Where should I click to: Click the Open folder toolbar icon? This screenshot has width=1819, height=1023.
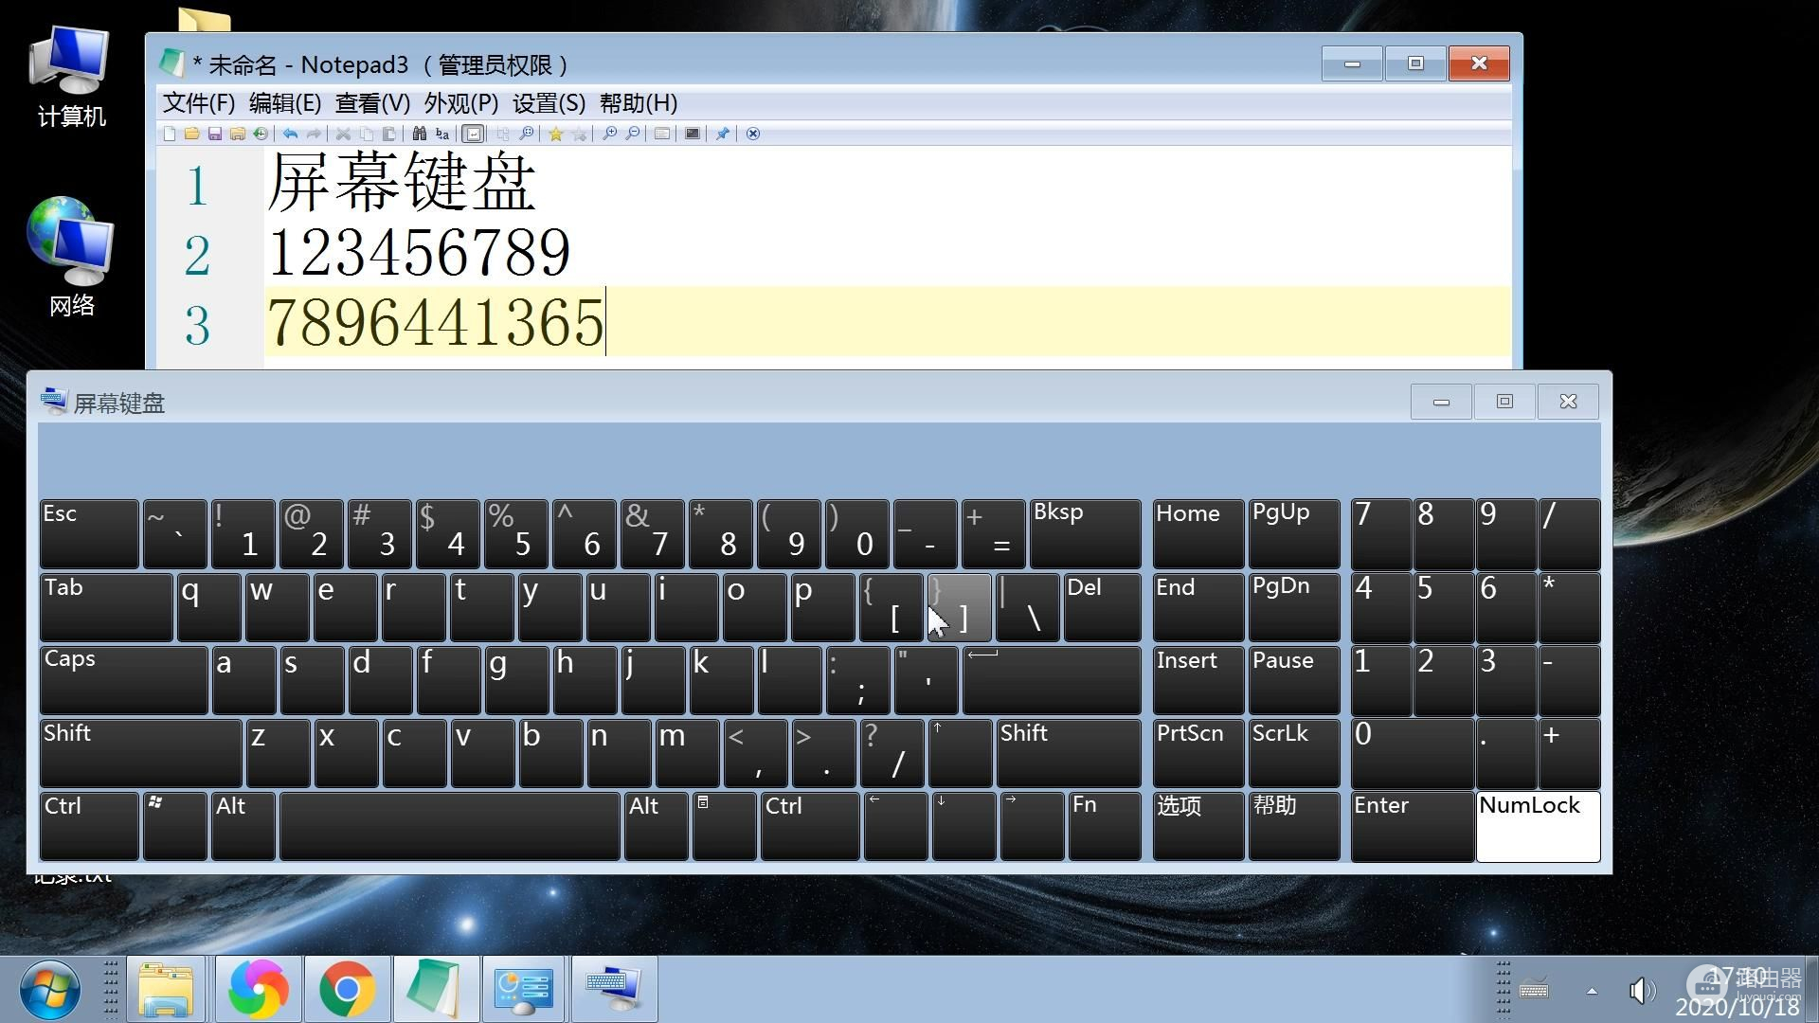tap(192, 134)
